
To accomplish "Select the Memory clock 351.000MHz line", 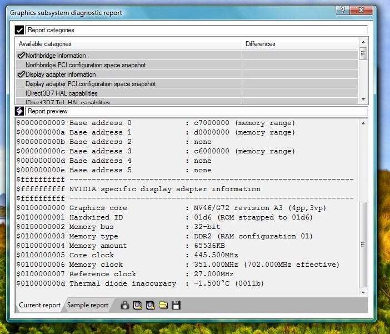I will [178, 265].
